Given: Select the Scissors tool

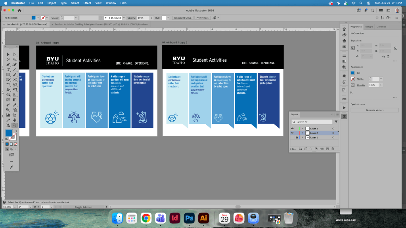Looking at the screenshot, I should coord(15,80).
